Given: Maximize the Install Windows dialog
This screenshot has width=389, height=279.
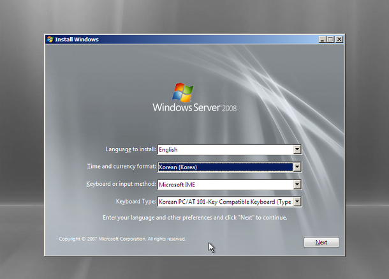Looking at the screenshot, I should coord(331,39).
